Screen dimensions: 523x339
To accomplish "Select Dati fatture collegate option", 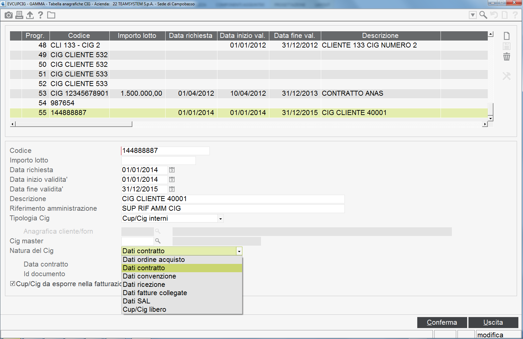I will tap(182, 293).
